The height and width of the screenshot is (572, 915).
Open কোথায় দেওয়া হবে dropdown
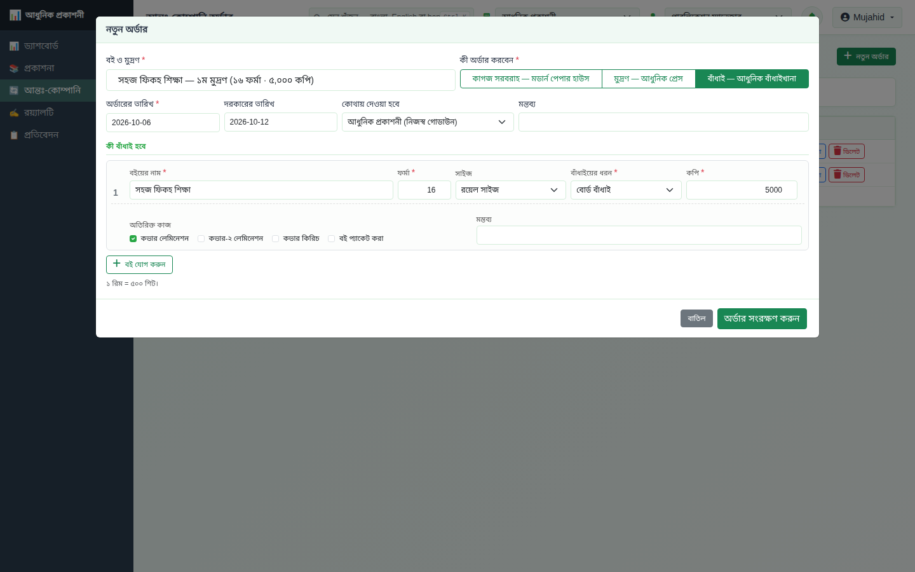tap(428, 122)
